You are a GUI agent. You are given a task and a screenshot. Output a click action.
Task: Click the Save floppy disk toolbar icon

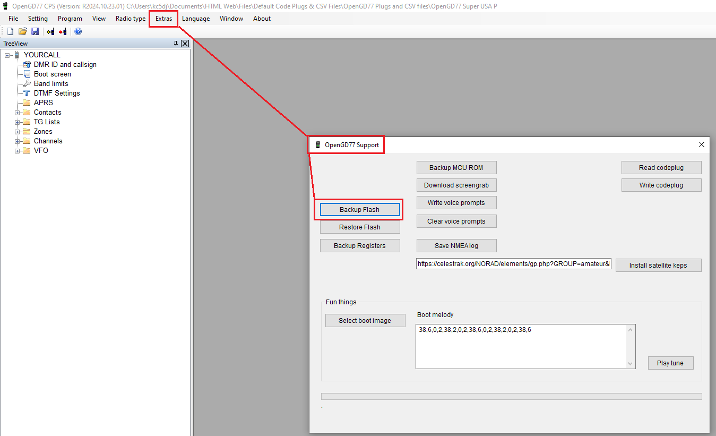coord(35,32)
